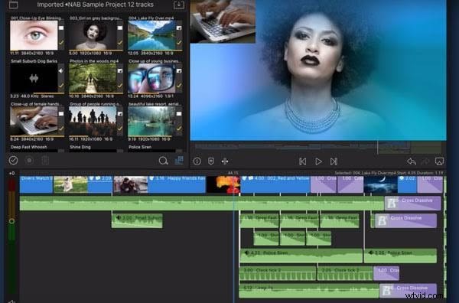Click the overlay add plus icon

225,161
